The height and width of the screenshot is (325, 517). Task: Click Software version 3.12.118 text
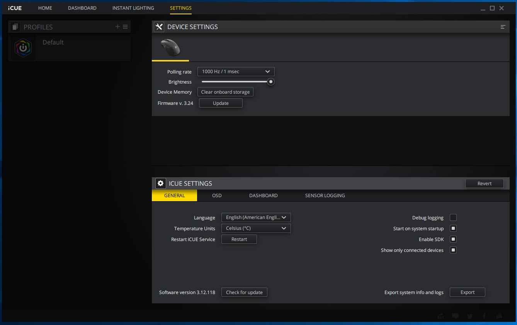(187, 292)
